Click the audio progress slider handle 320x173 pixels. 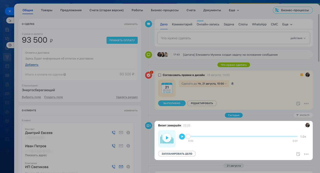[188, 136]
